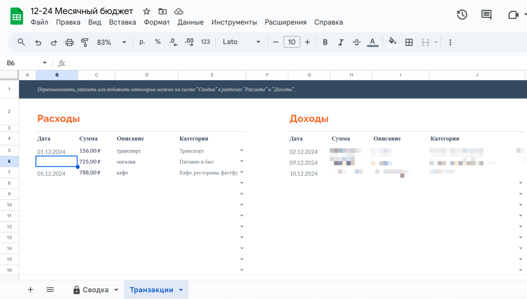This screenshot has width=527, height=299.
Task: Format as currency (р.)
Action: [142, 42]
